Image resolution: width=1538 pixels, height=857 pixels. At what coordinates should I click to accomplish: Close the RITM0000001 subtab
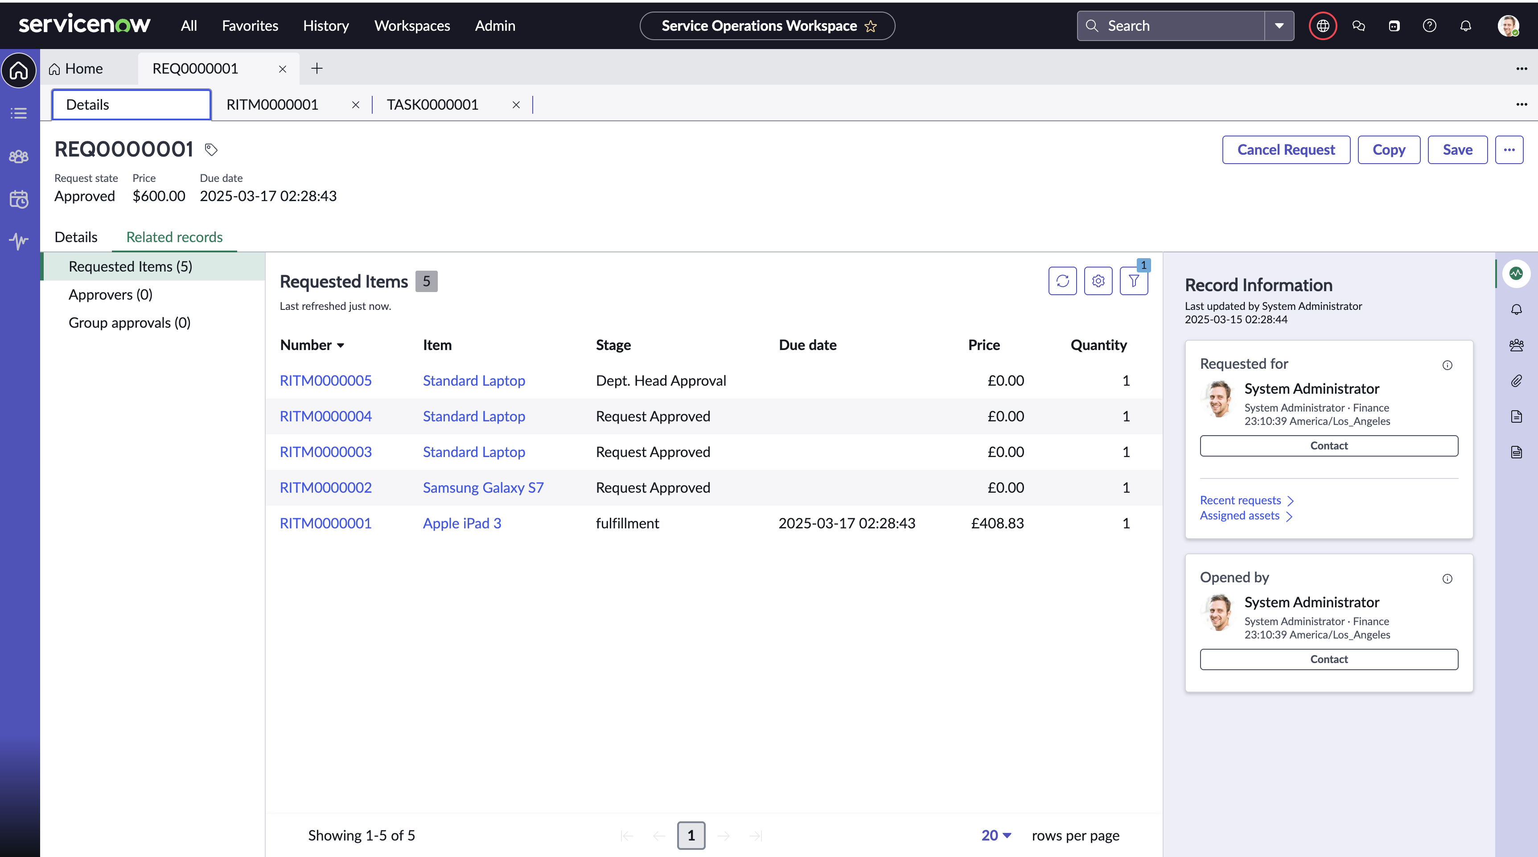(355, 105)
